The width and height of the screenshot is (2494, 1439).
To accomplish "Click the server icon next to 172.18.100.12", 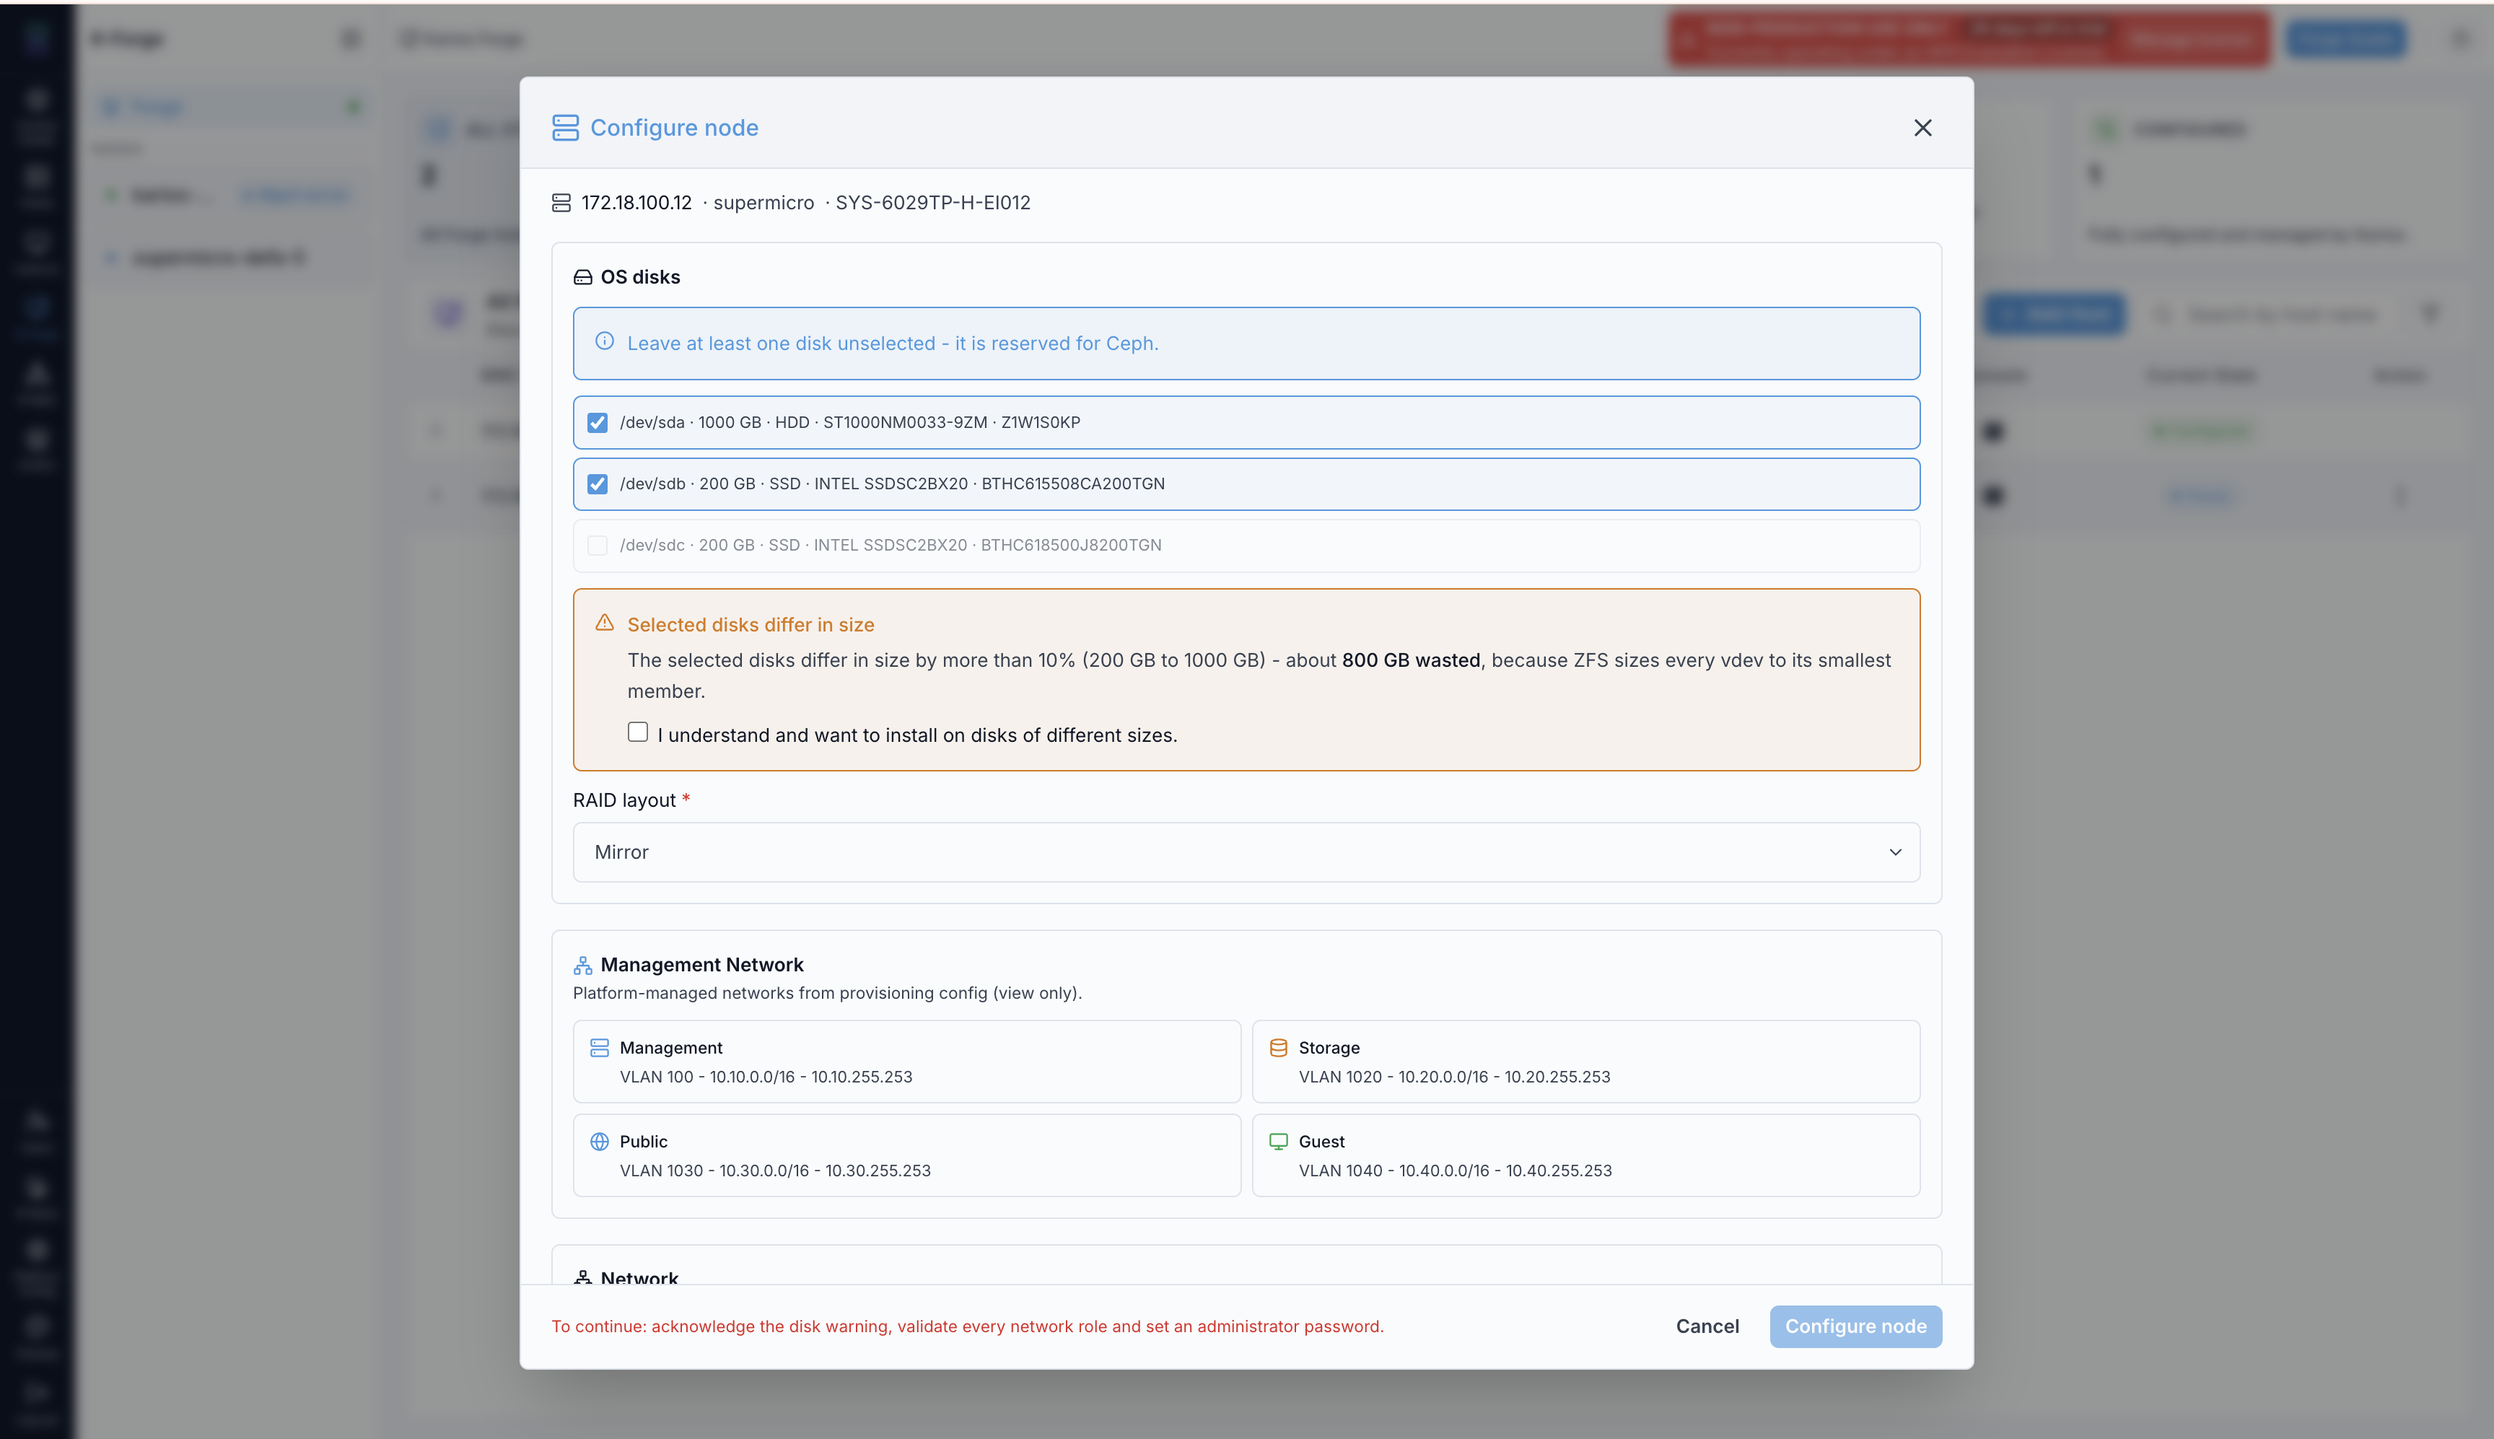I will (x=561, y=203).
